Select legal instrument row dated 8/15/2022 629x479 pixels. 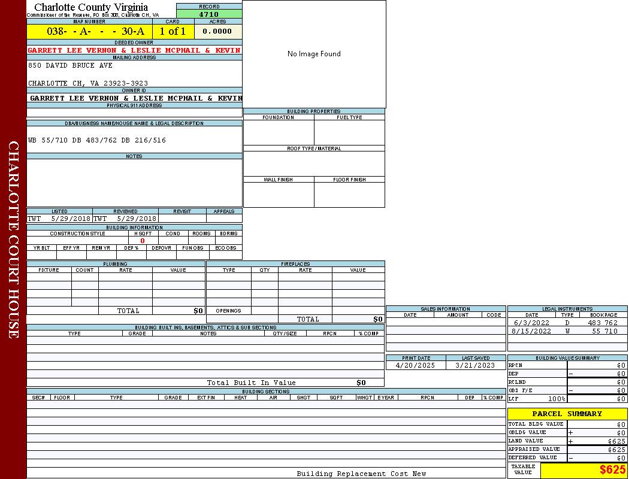(x=566, y=331)
